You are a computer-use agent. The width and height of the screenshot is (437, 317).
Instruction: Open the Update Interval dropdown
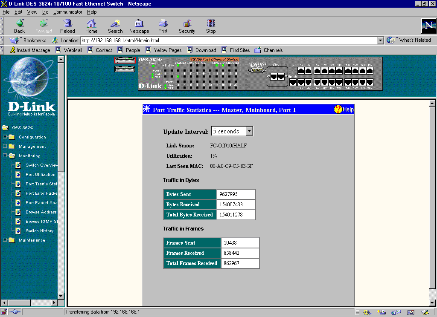[x=250, y=131]
